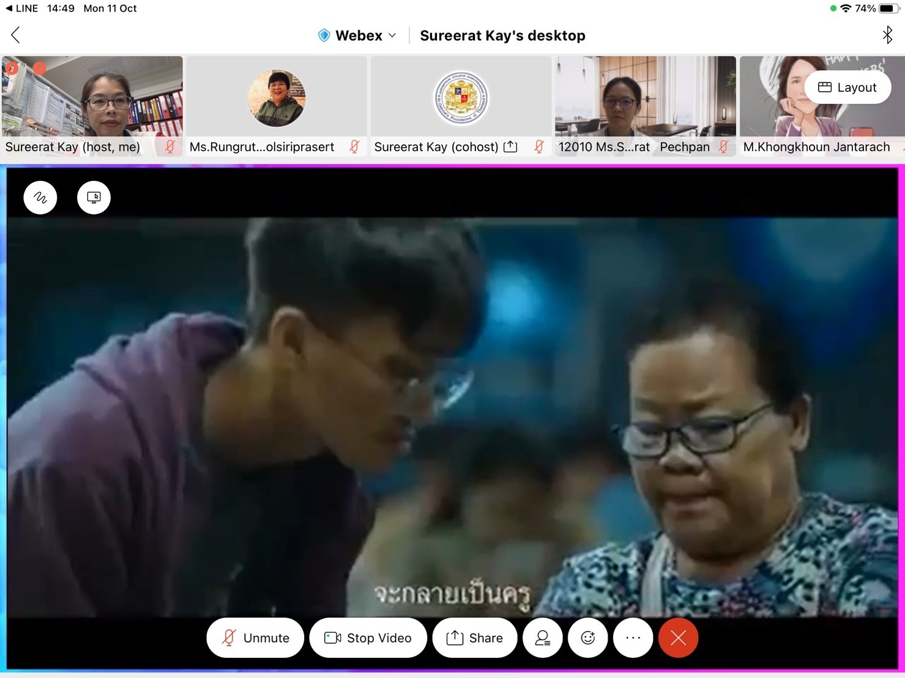Open the Share content button
Screen dimensions: 905x678
[x=474, y=638]
